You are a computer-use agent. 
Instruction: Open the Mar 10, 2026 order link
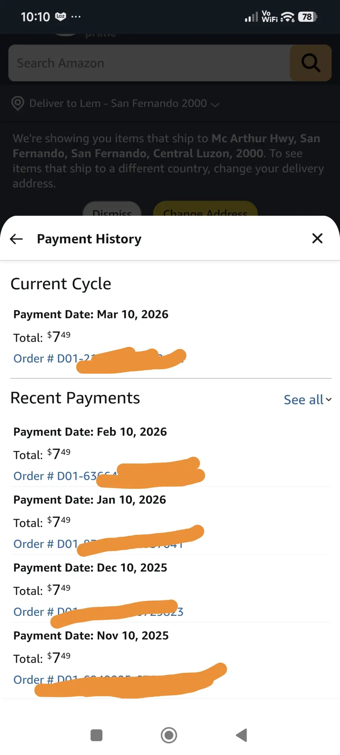coord(99,359)
